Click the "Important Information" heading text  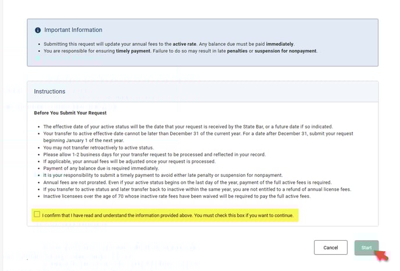point(73,30)
